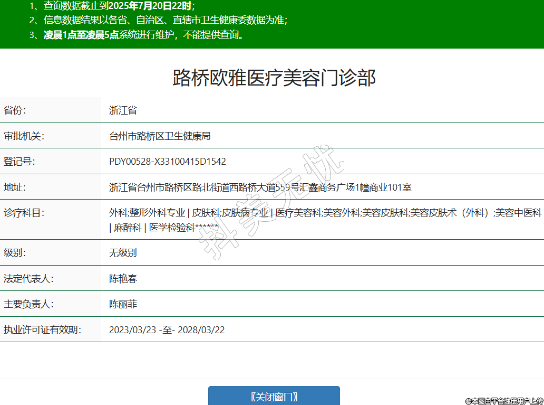Click the 凌晨1点至凌晨5点 maintenance notice

coord(81,35)
